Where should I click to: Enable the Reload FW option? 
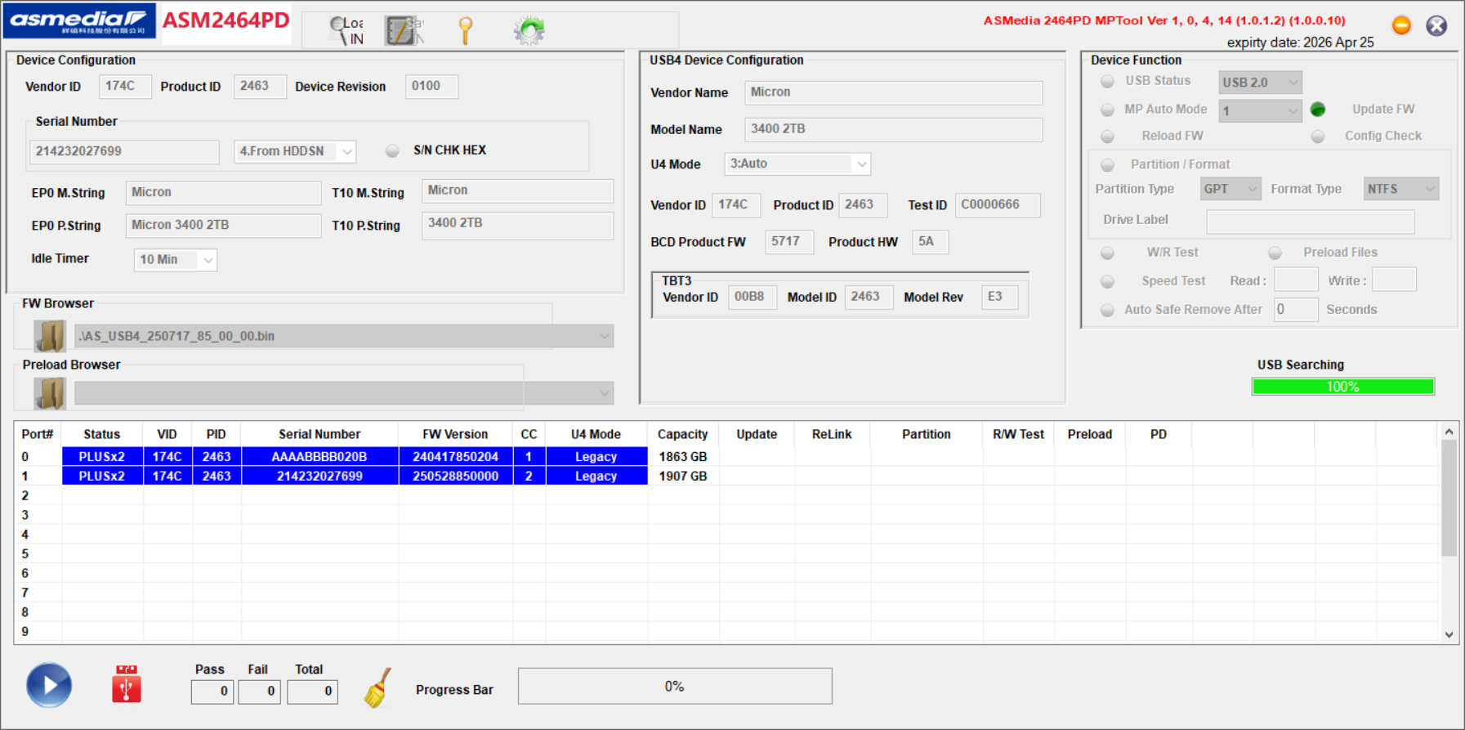[x=1107, y=137]
